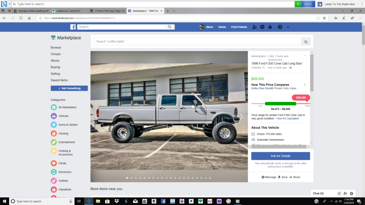Add page to favorites with star icon
Image resolution: width=365 pixels, height=205 pixels.
click(x=324, y=18)
